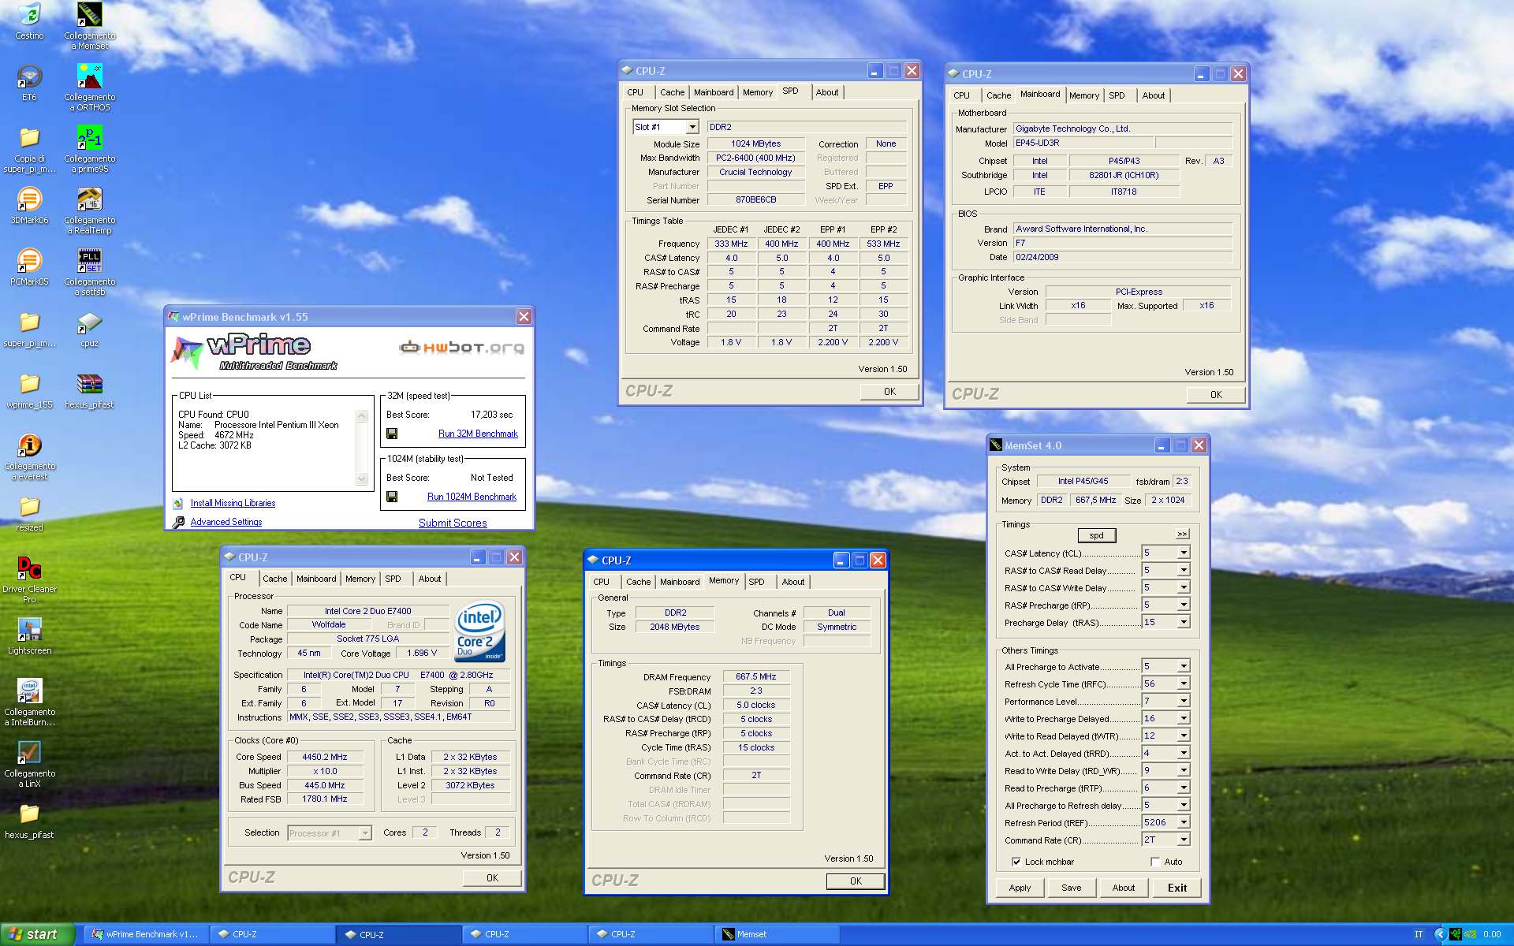Open About tab in Processor CPU-Z window
Screen dimensions: 1514x946
[x=430, y=579]
